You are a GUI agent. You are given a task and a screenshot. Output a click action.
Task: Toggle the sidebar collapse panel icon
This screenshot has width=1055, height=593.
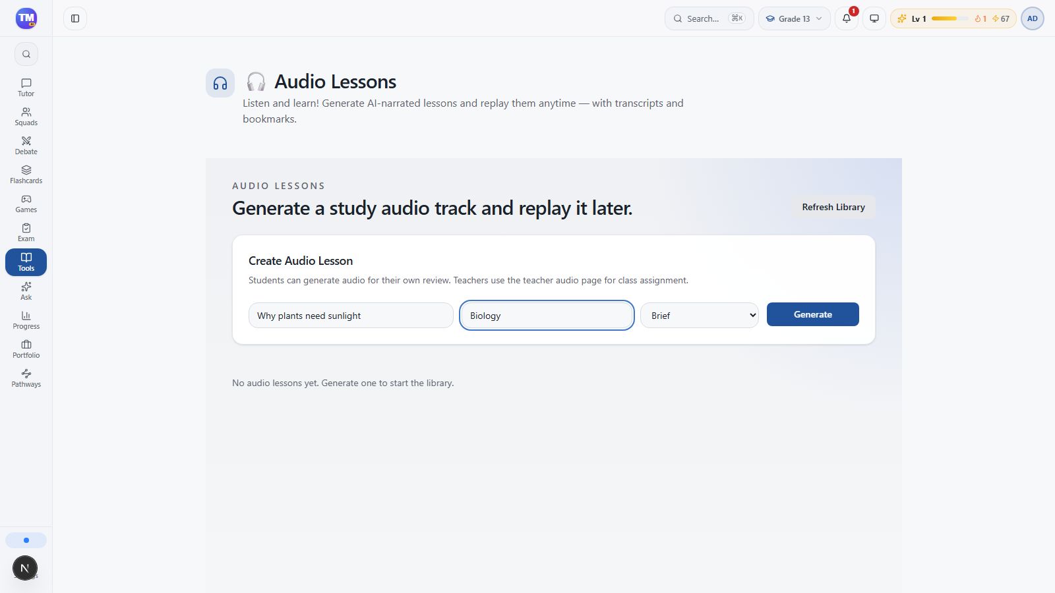[75, 18]
